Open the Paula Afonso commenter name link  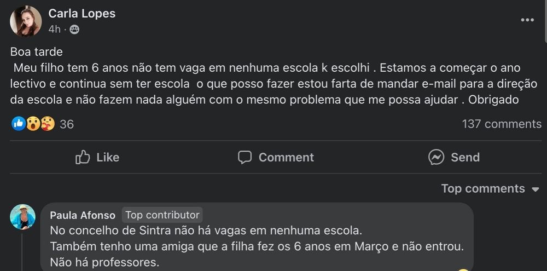(x=83, y=215)
